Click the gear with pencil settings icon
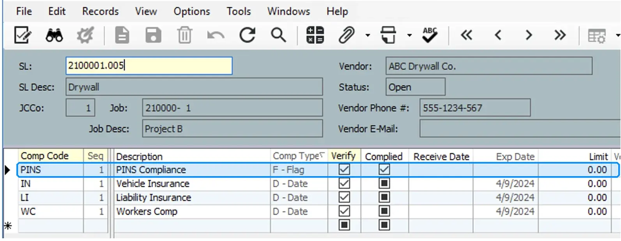The height and width of the screenshot is (241, 621). click(85, 35)
